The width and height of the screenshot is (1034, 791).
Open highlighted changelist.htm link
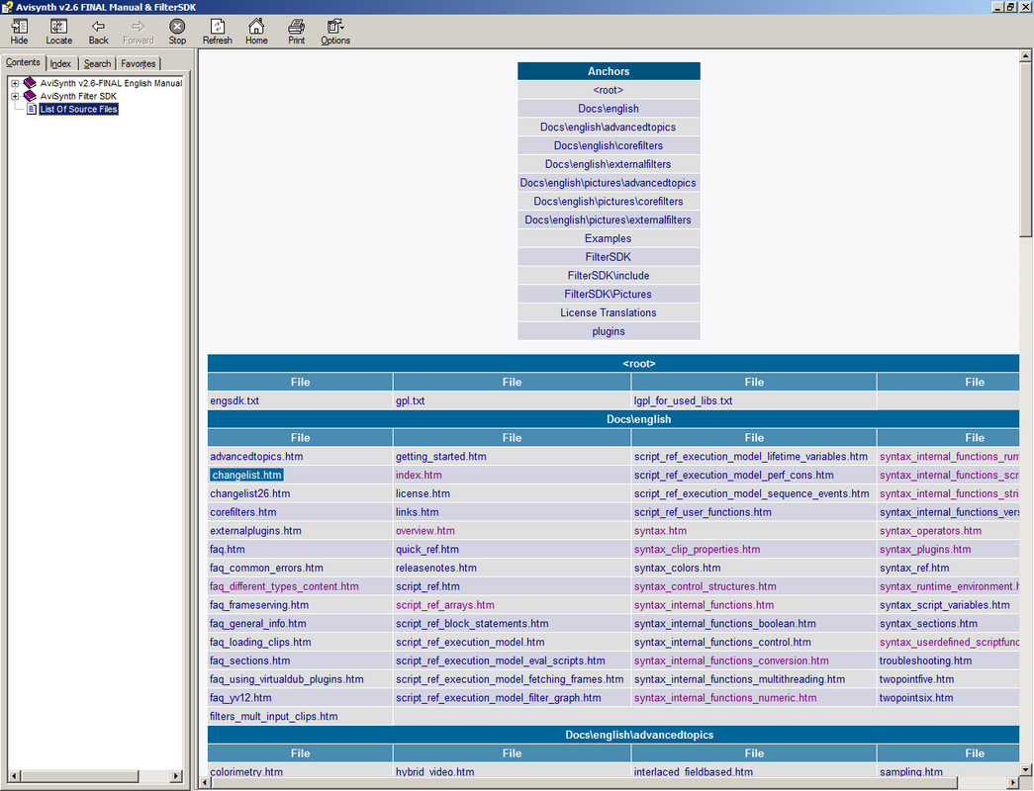point(246,475)
